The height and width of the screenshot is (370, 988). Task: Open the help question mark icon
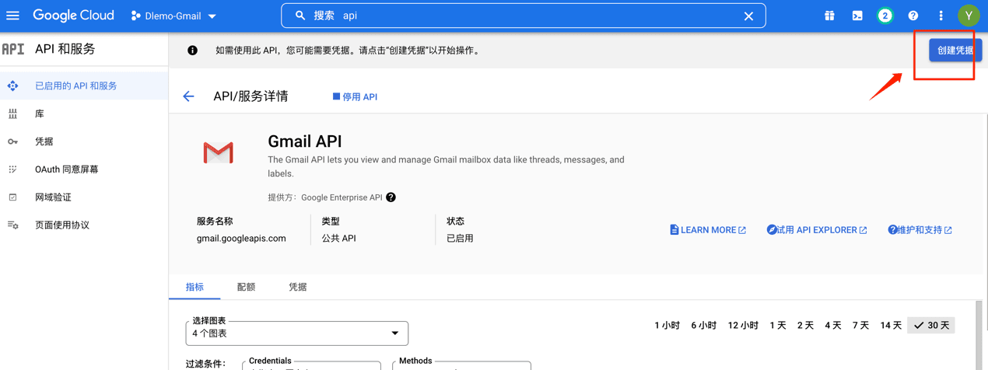(x=913, y=16)
